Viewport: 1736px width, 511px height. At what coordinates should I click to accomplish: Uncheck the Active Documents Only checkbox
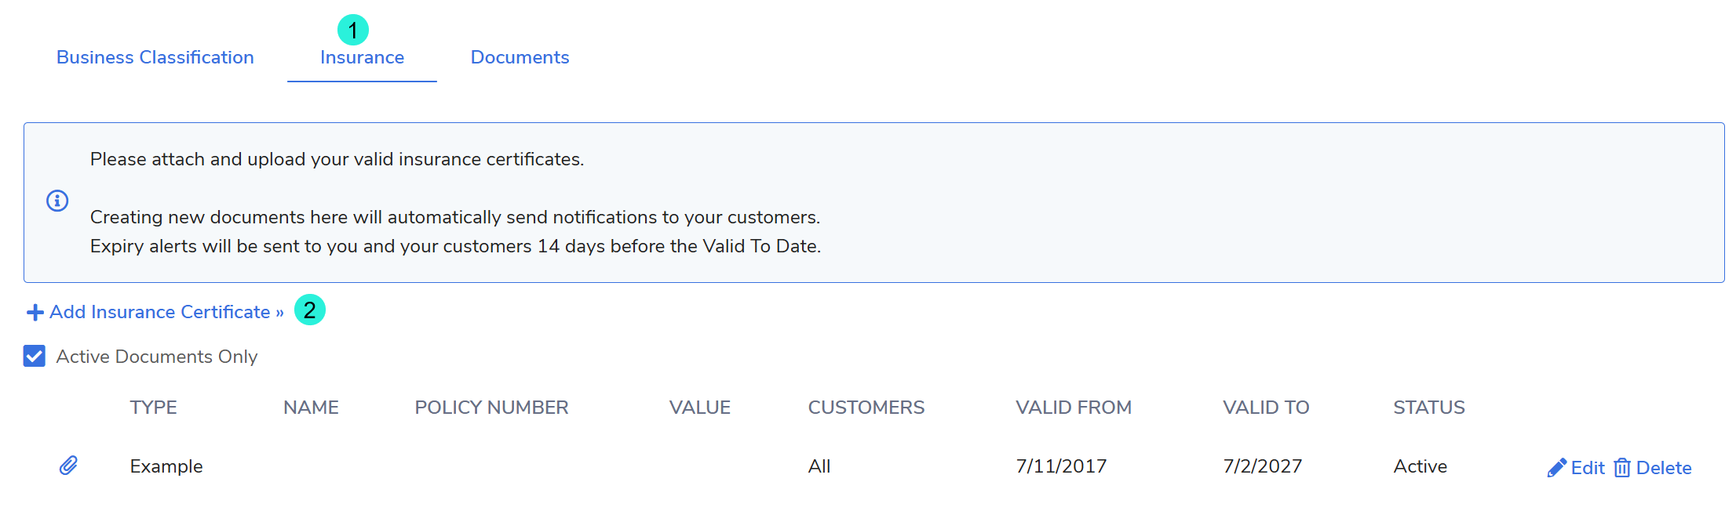click(35, 357)
